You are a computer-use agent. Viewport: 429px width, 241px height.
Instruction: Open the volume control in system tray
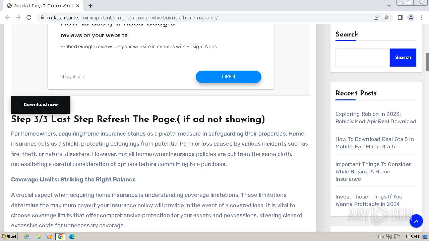click(x=381, y=237)
